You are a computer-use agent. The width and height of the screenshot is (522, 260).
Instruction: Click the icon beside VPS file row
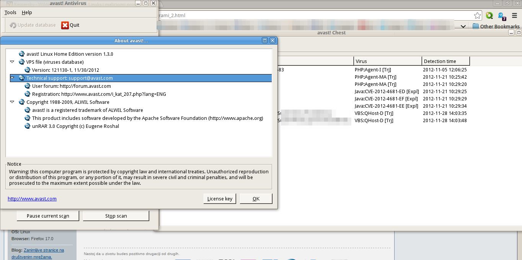[21, 62]
